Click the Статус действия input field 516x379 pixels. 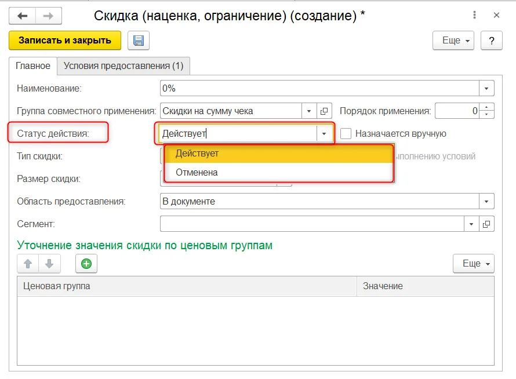point(238,133)
